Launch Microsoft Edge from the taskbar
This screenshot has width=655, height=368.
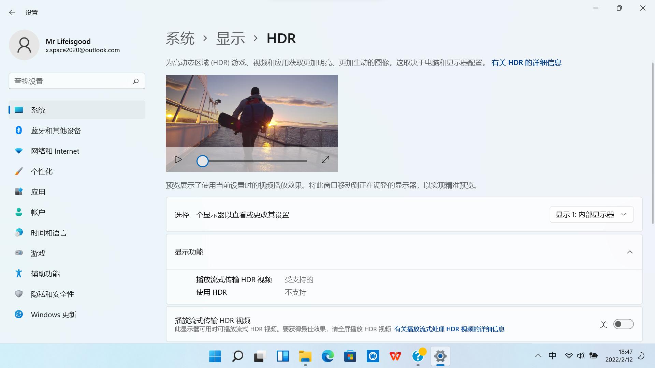[327, 356]
